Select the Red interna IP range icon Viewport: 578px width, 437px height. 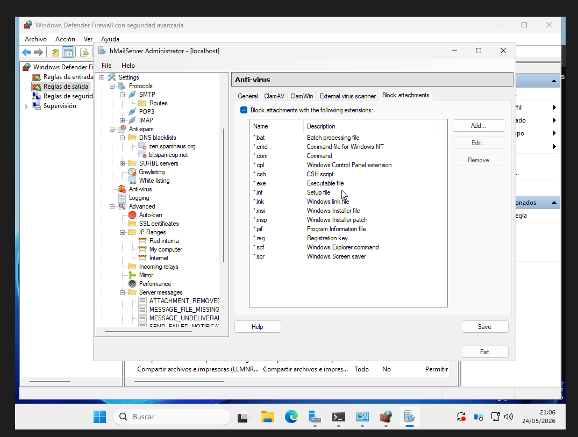coord(142,241)
